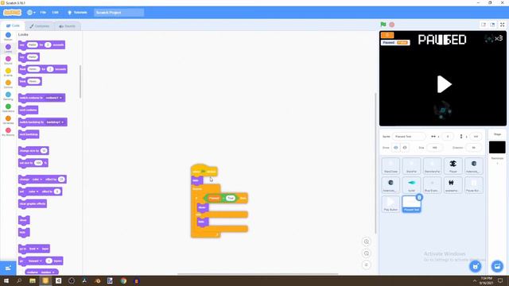Click the Choose a Backdrop button
509x286 pixels.
[497, 267]
